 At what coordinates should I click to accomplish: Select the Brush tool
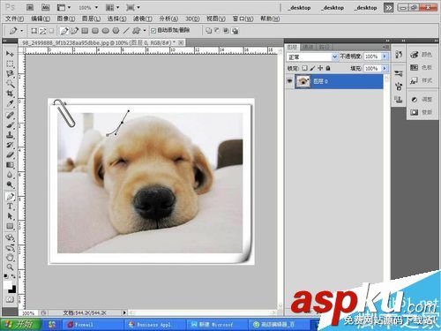10,125
